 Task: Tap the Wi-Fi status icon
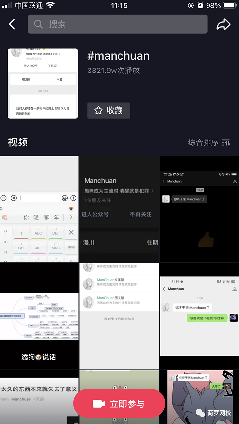pos(51,5)
